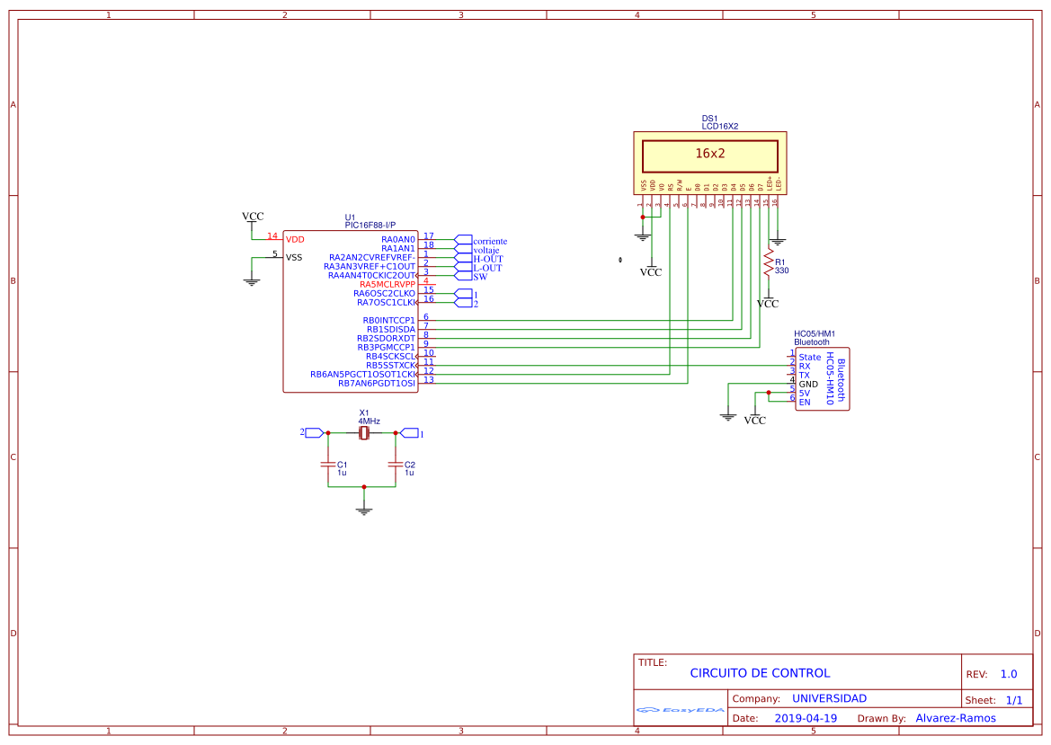The height and width of the screenshot is (745, 1051).
Task: Click the 16x2 LCD screen graphic
Action: (x=710, y=155)
